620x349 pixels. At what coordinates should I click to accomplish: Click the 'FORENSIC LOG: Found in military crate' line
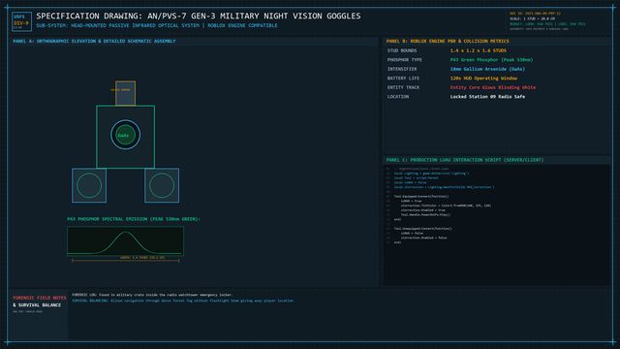[x=152, y=295]
